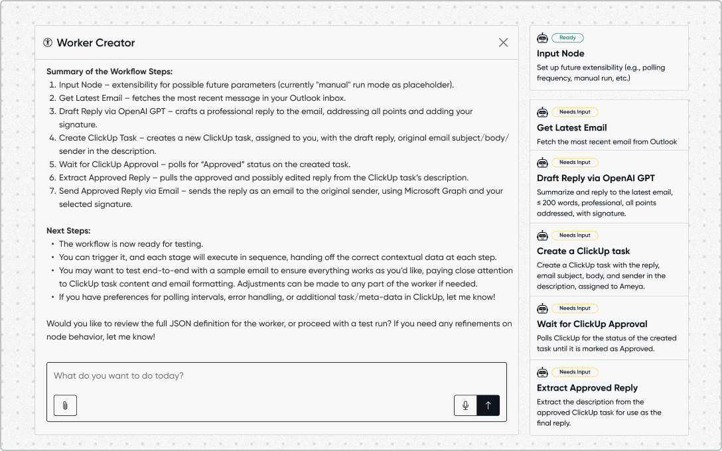Select the paperclip attachment icon
Screen dimensions: 722x451
point(64,405)
